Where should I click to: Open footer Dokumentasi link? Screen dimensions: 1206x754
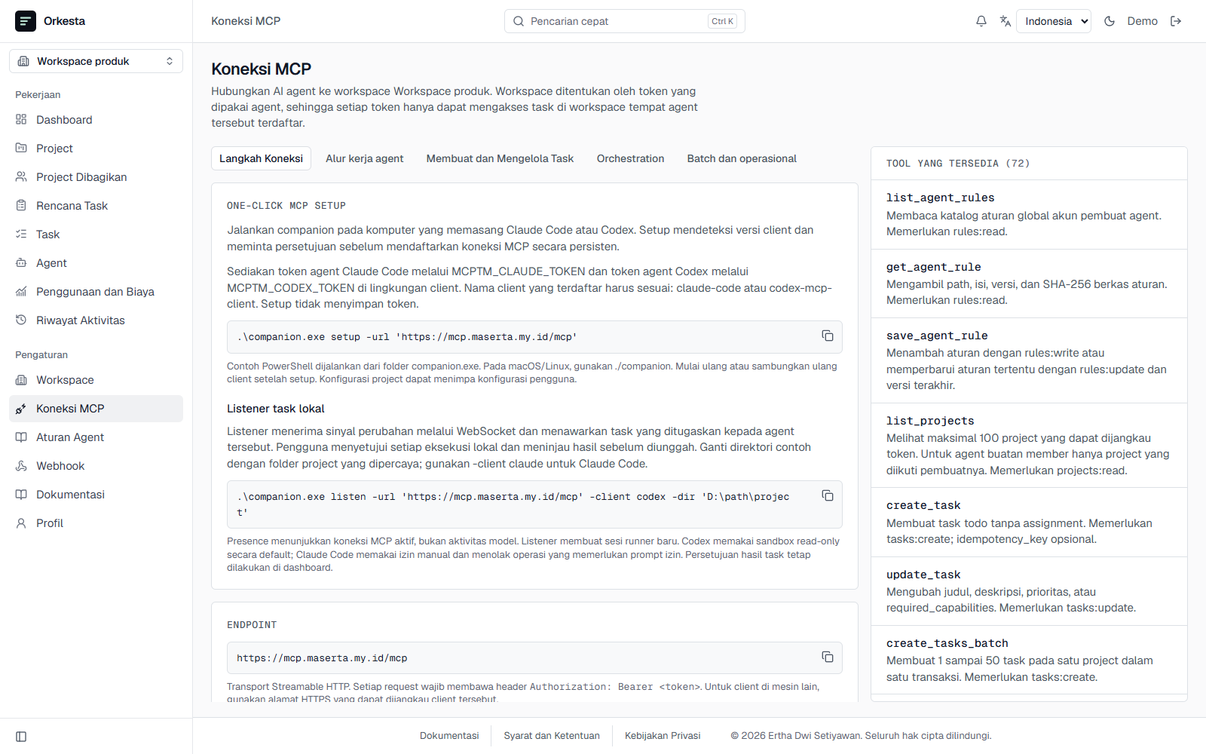pyautogui.click(x=449, y=736)
